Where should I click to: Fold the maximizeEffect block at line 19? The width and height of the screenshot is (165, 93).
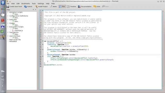[43, 41]
